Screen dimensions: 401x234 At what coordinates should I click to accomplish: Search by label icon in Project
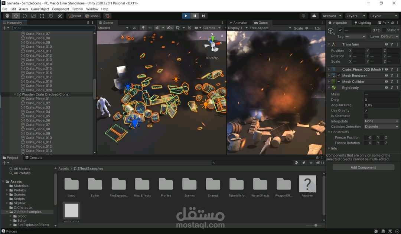click(304, 163)
